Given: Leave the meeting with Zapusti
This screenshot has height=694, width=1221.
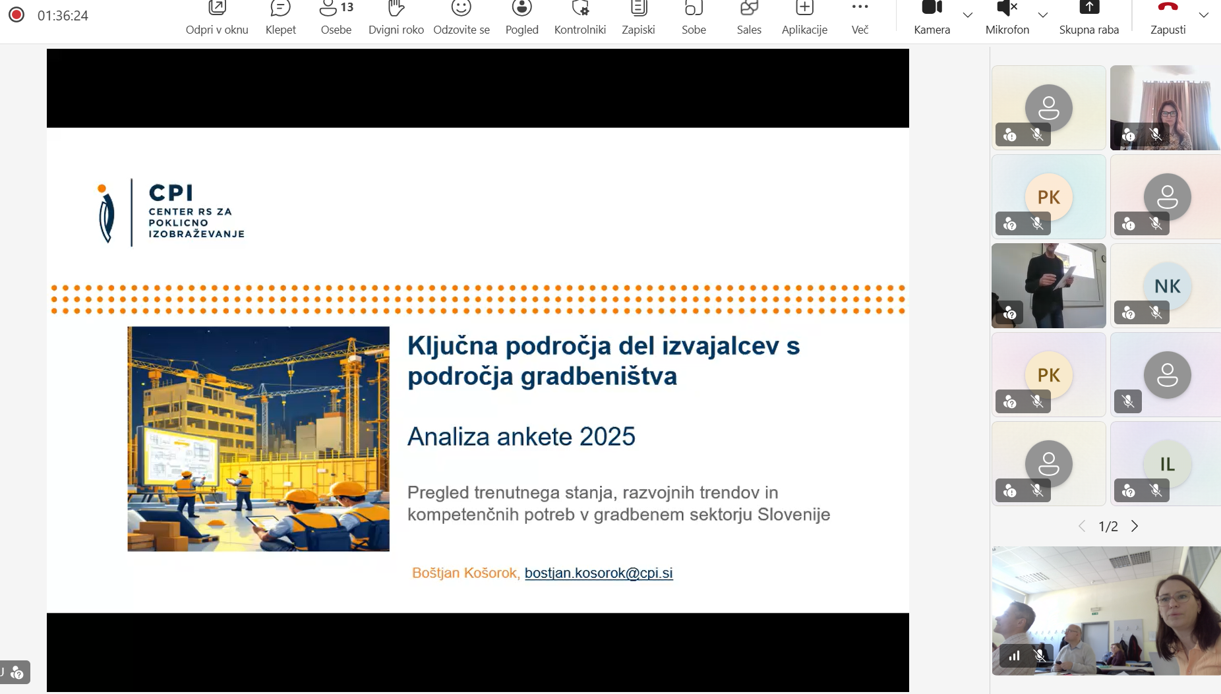Looking at the screenshot, I should click(x=1168, y=17).
